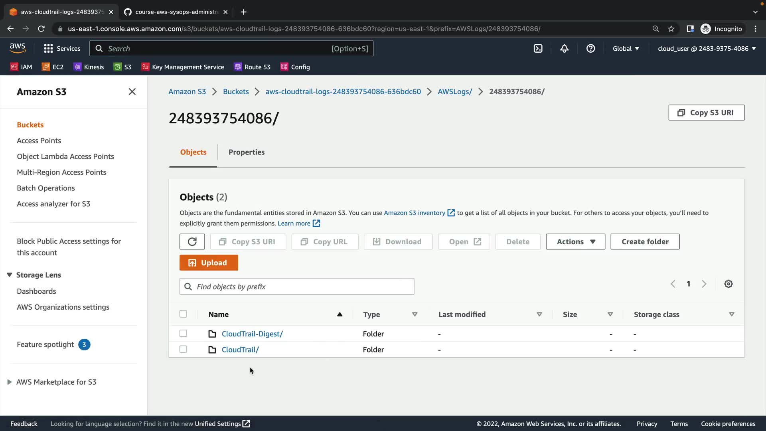Expand the Global region selector
766x431 pixels.
click(x=626, y=49)
